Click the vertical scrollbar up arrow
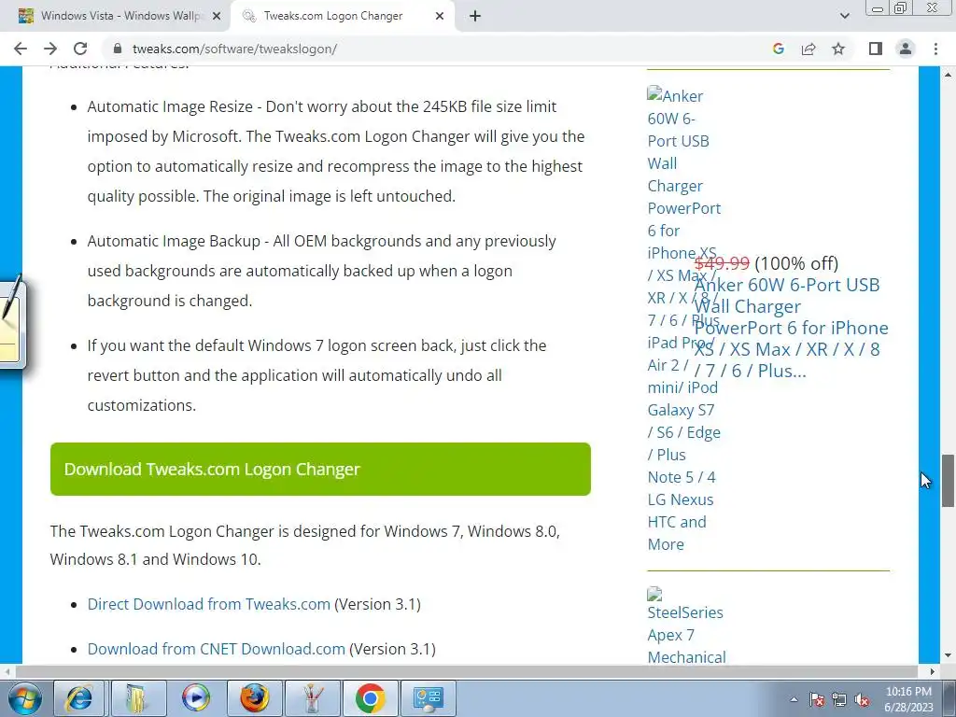This screenshot has height=717, width=956. 948,74
